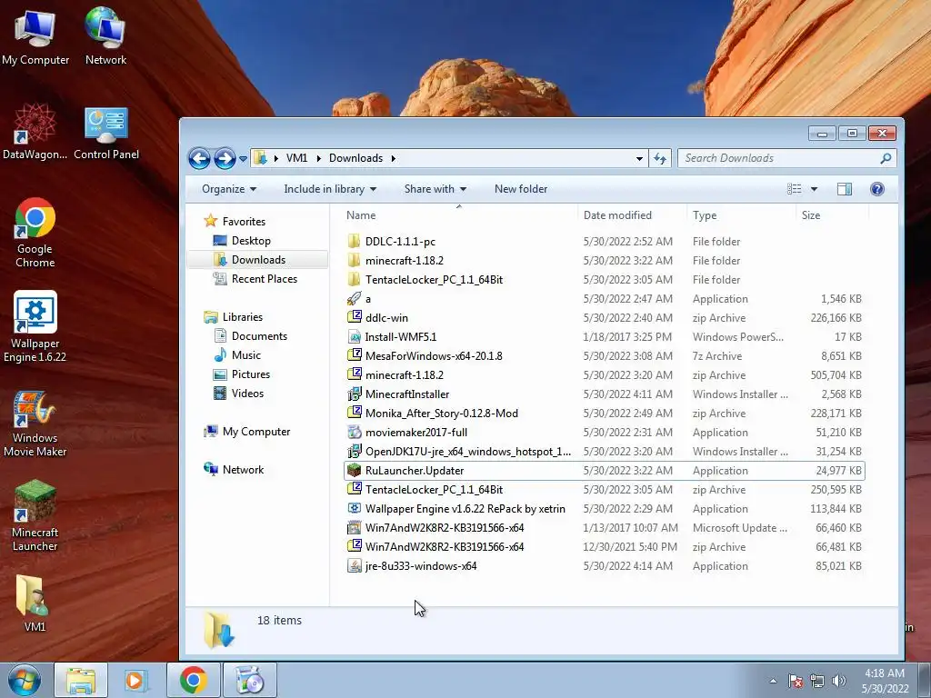The height and width of the screenshot is (698, 931).
Task: Open the DataWagon desktop shortcut
Action: click(x=35, y=131)
